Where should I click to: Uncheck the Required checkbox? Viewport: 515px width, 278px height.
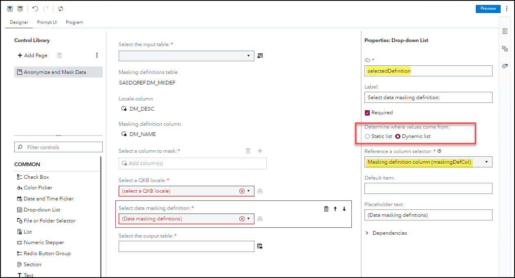point(367,112)
